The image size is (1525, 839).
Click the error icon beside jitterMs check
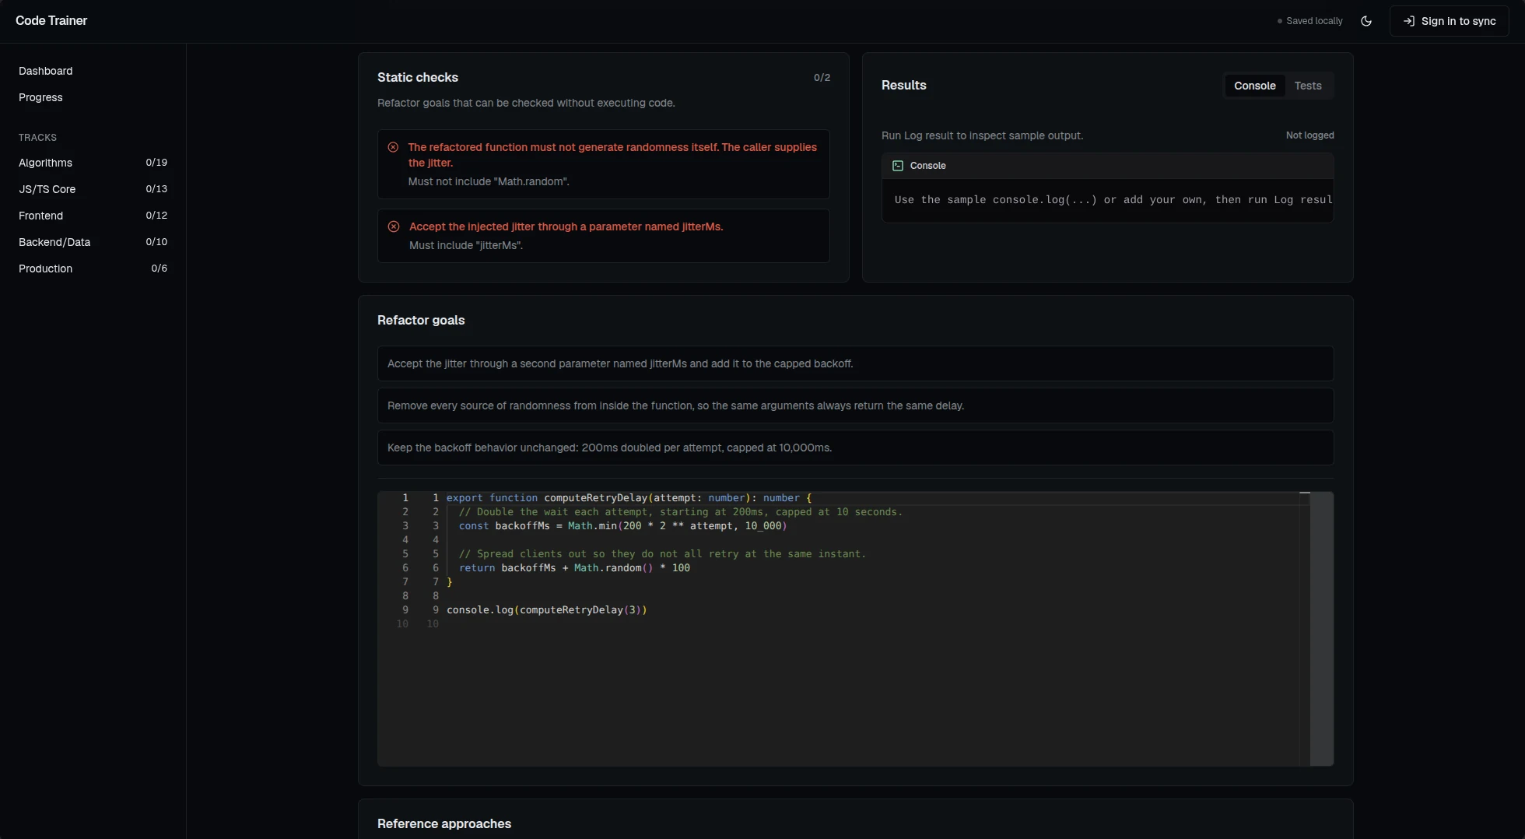394,226
